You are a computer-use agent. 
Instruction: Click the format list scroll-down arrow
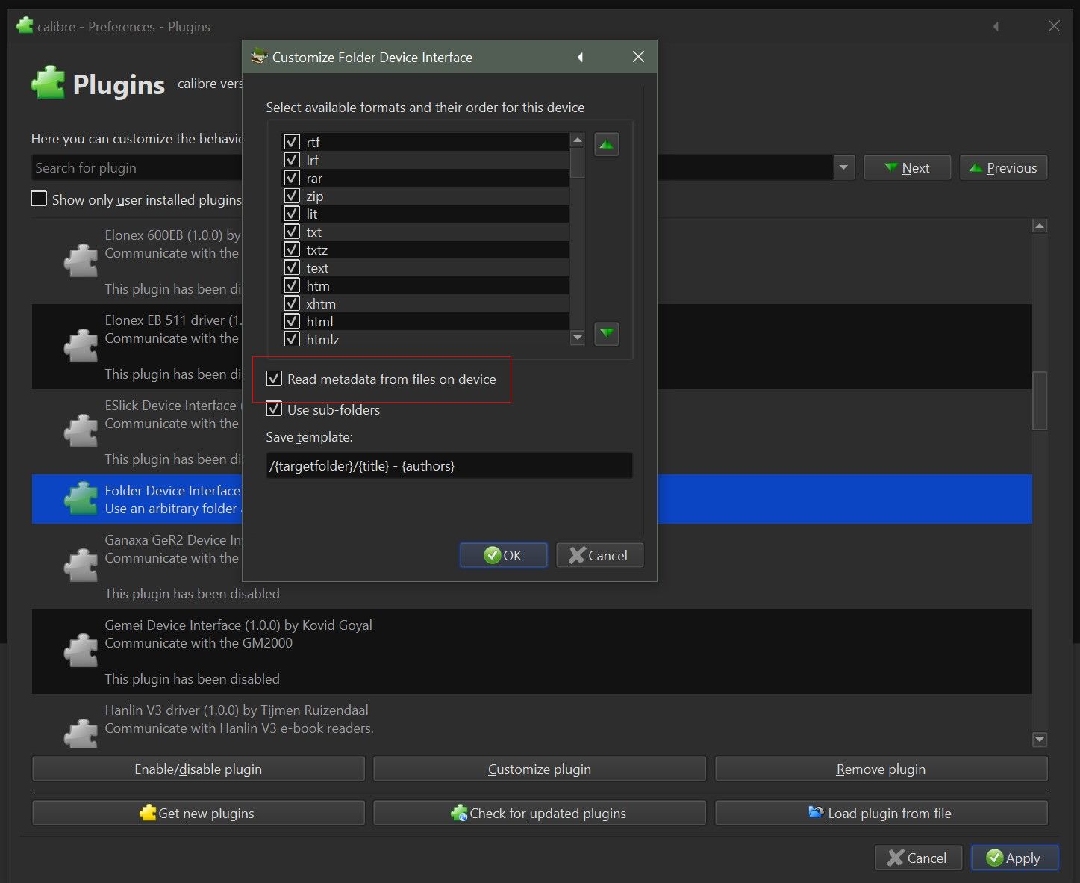[x=577, y=338]
